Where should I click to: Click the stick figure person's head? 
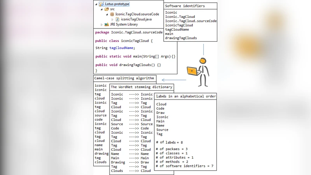click(x=203, y=61)
